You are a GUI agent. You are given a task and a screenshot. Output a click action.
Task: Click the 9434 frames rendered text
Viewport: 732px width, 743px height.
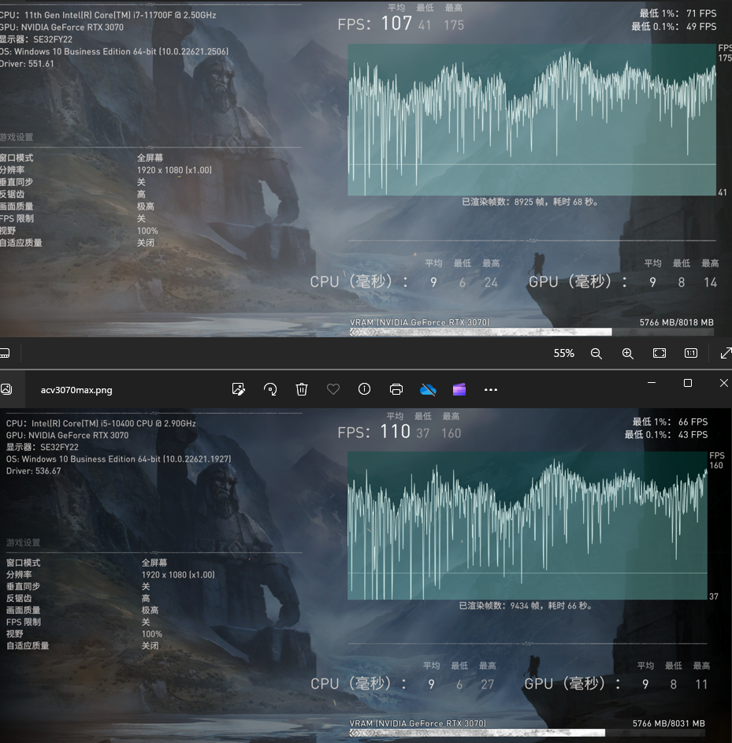pyautogui.click(x=526, y=606)
